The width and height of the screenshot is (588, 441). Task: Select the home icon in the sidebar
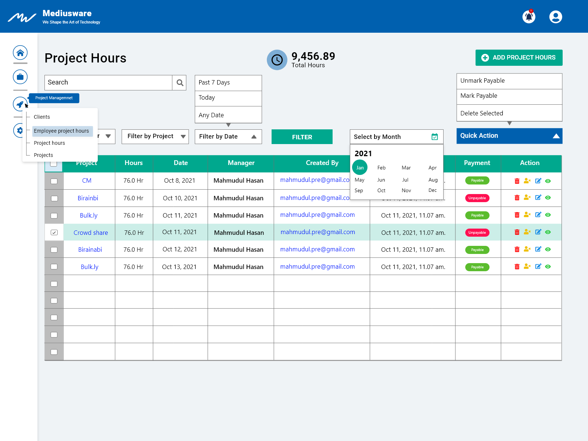(x=20, y=53)
